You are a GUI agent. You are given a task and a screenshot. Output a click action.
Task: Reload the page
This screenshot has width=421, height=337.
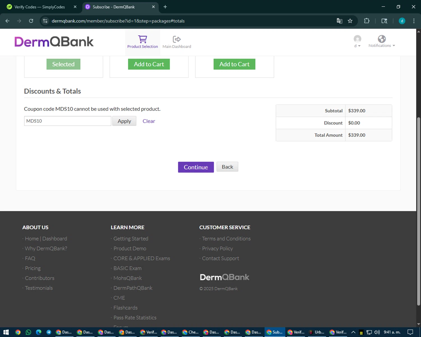[x=31, y=21]
